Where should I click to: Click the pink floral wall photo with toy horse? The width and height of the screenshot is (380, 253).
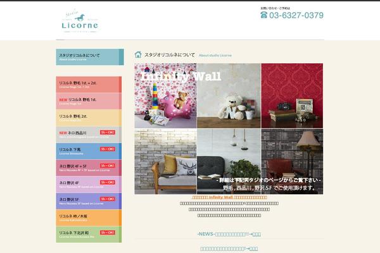165,96
